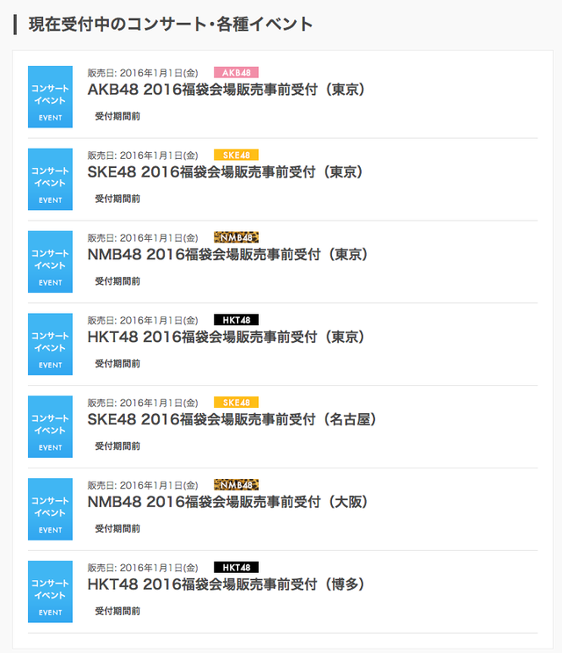Open NMB48 2016福袋 Tokyo event link

pyautogui.click(x=227, y=255)
